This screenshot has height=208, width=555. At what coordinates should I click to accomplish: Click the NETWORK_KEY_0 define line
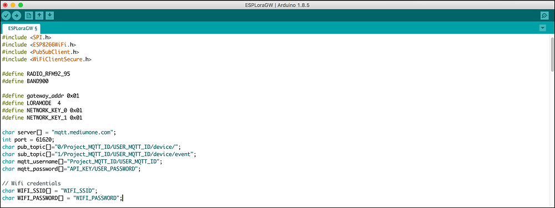pyautogui.click(x=42, y=110)
